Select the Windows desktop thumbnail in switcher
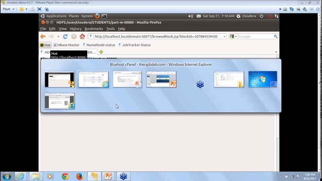 click(263, 79)
